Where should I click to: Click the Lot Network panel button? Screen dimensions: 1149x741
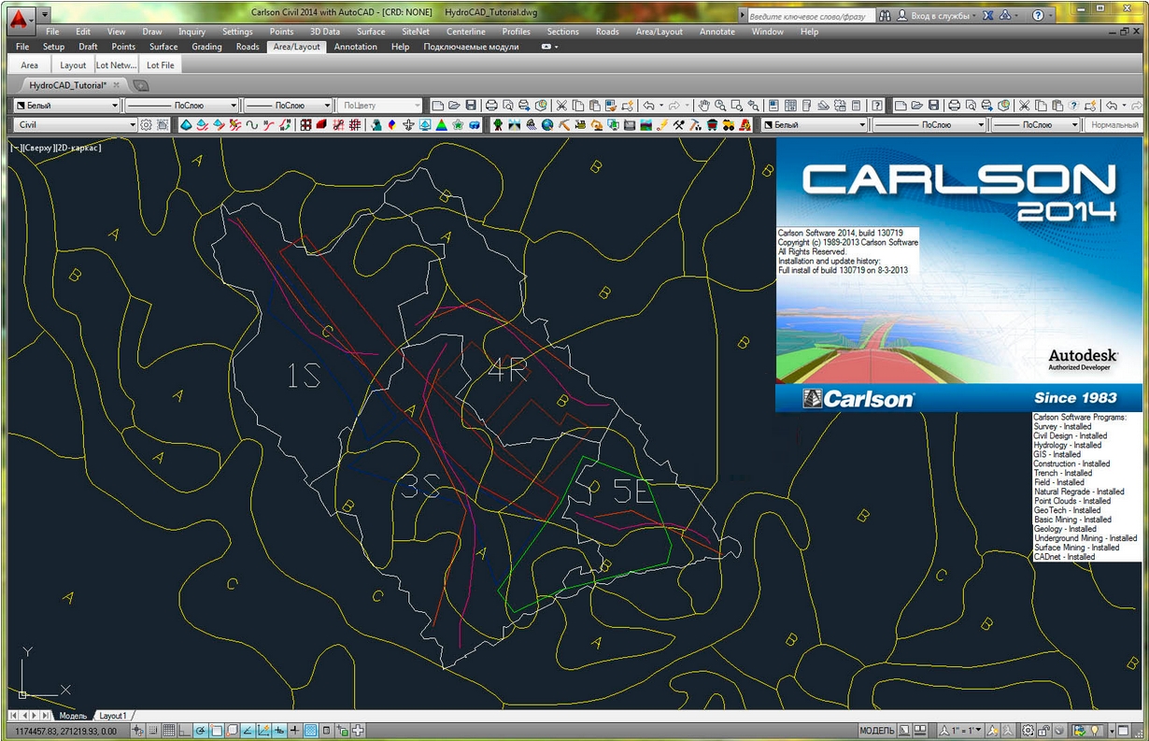pyautogui.click(x=116, y=65)
